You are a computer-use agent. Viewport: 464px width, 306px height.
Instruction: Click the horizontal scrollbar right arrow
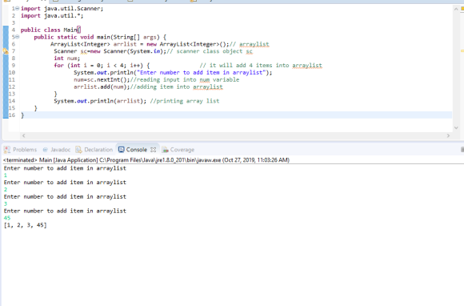(448, 135)
